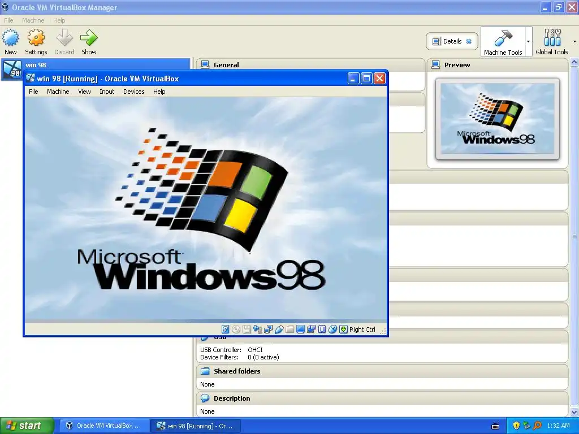Select the Global Tools button
The image size is (579, 434).
552,41
